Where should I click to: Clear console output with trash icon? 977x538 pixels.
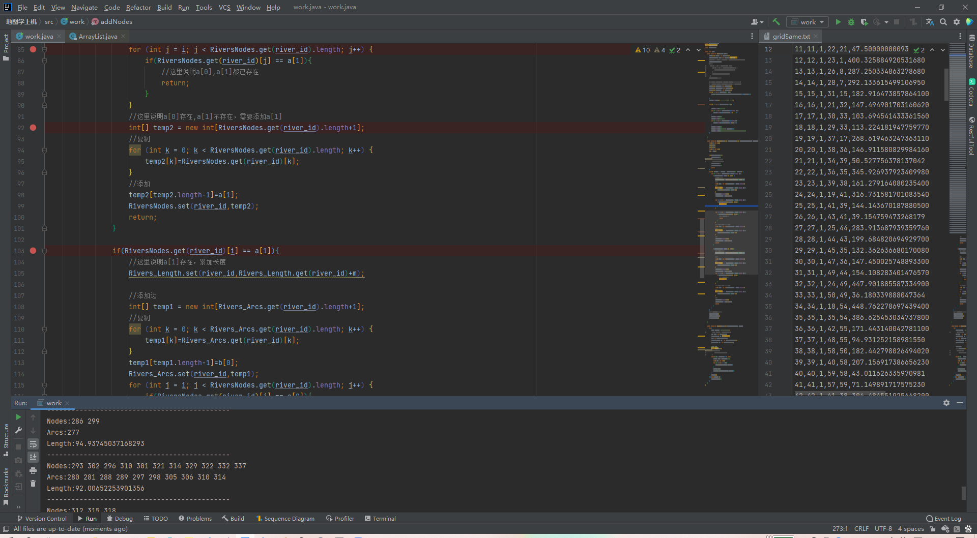point(33,484)
